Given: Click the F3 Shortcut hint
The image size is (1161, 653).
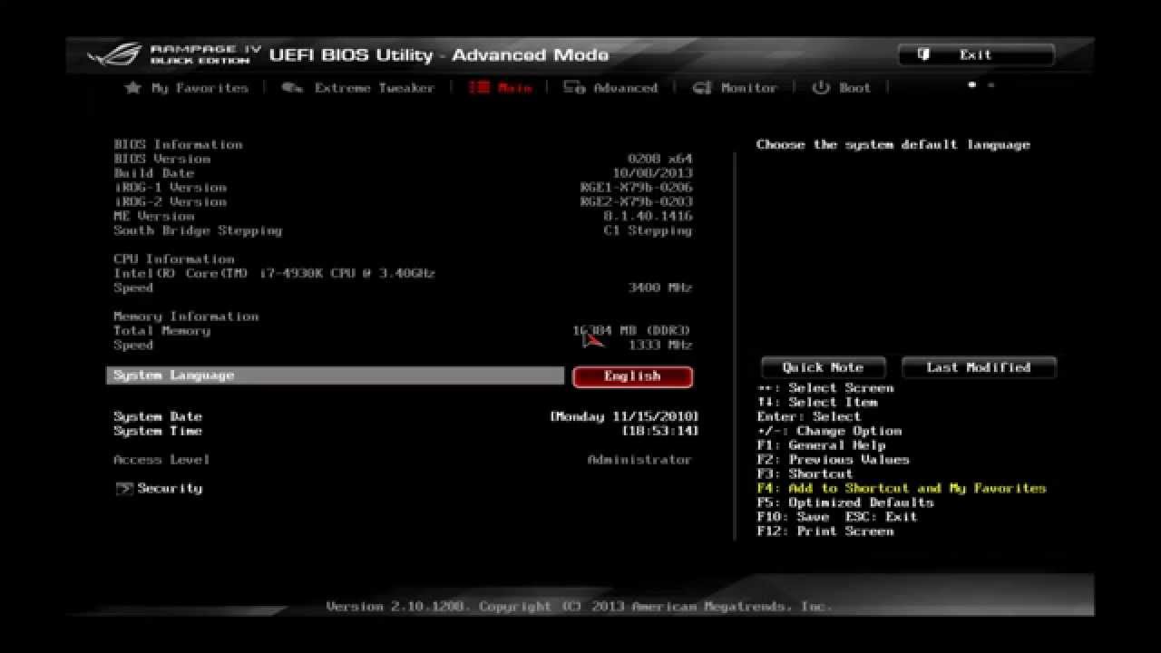Looking at the screenshot, I should pos(805,474).
